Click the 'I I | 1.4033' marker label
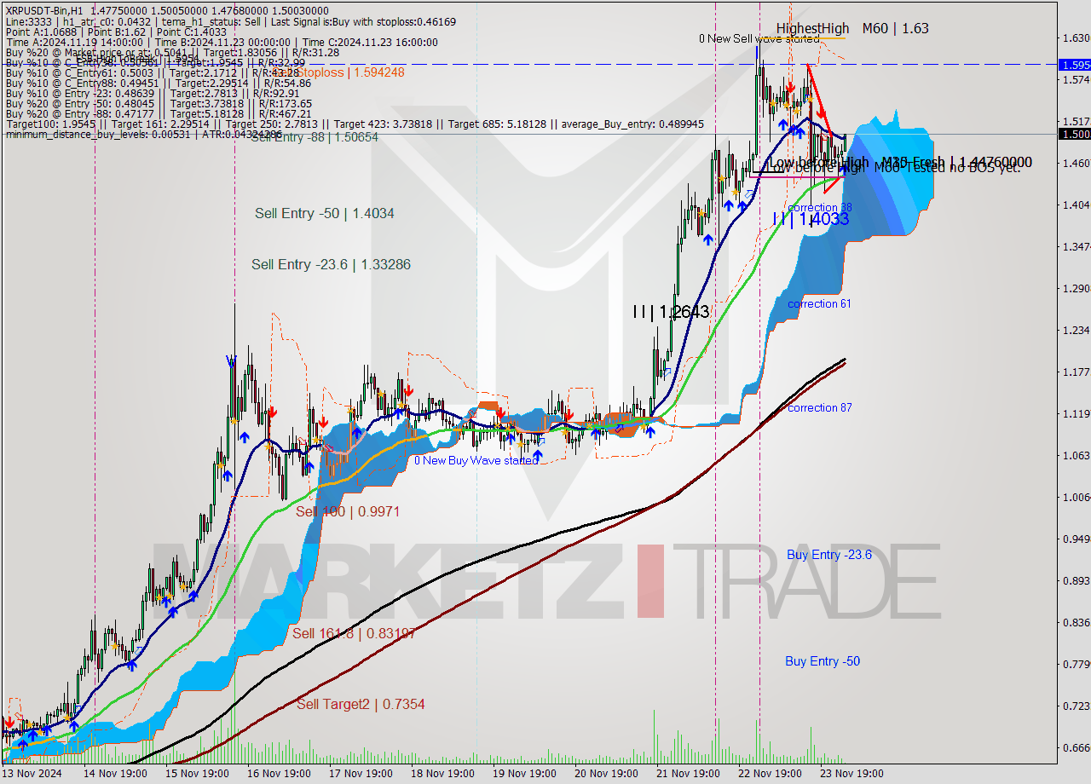This screenshot has width=1091, height=784. (x=811, y=219)
